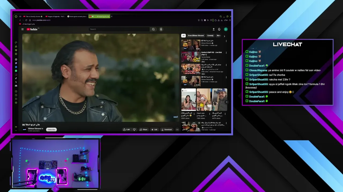
Task: Open the Short with 447K views
Action: [x=220, y=99]
